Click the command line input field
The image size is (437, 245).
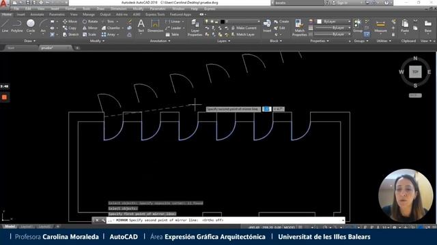(225, 220)
